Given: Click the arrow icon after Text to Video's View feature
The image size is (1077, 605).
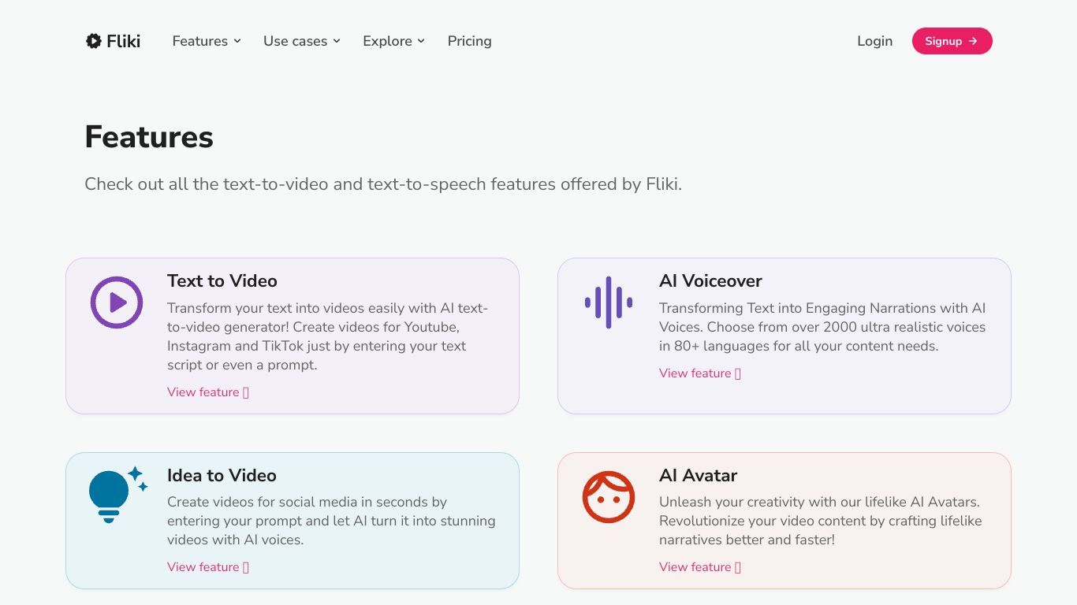Looking at the screenshot, I should pyautogui.click(x=246, y=392).
